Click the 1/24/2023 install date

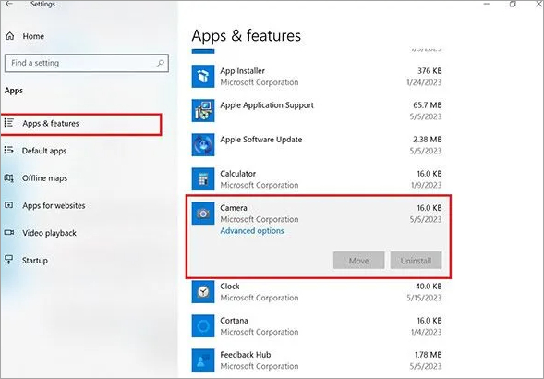click(x=424, y=82)
